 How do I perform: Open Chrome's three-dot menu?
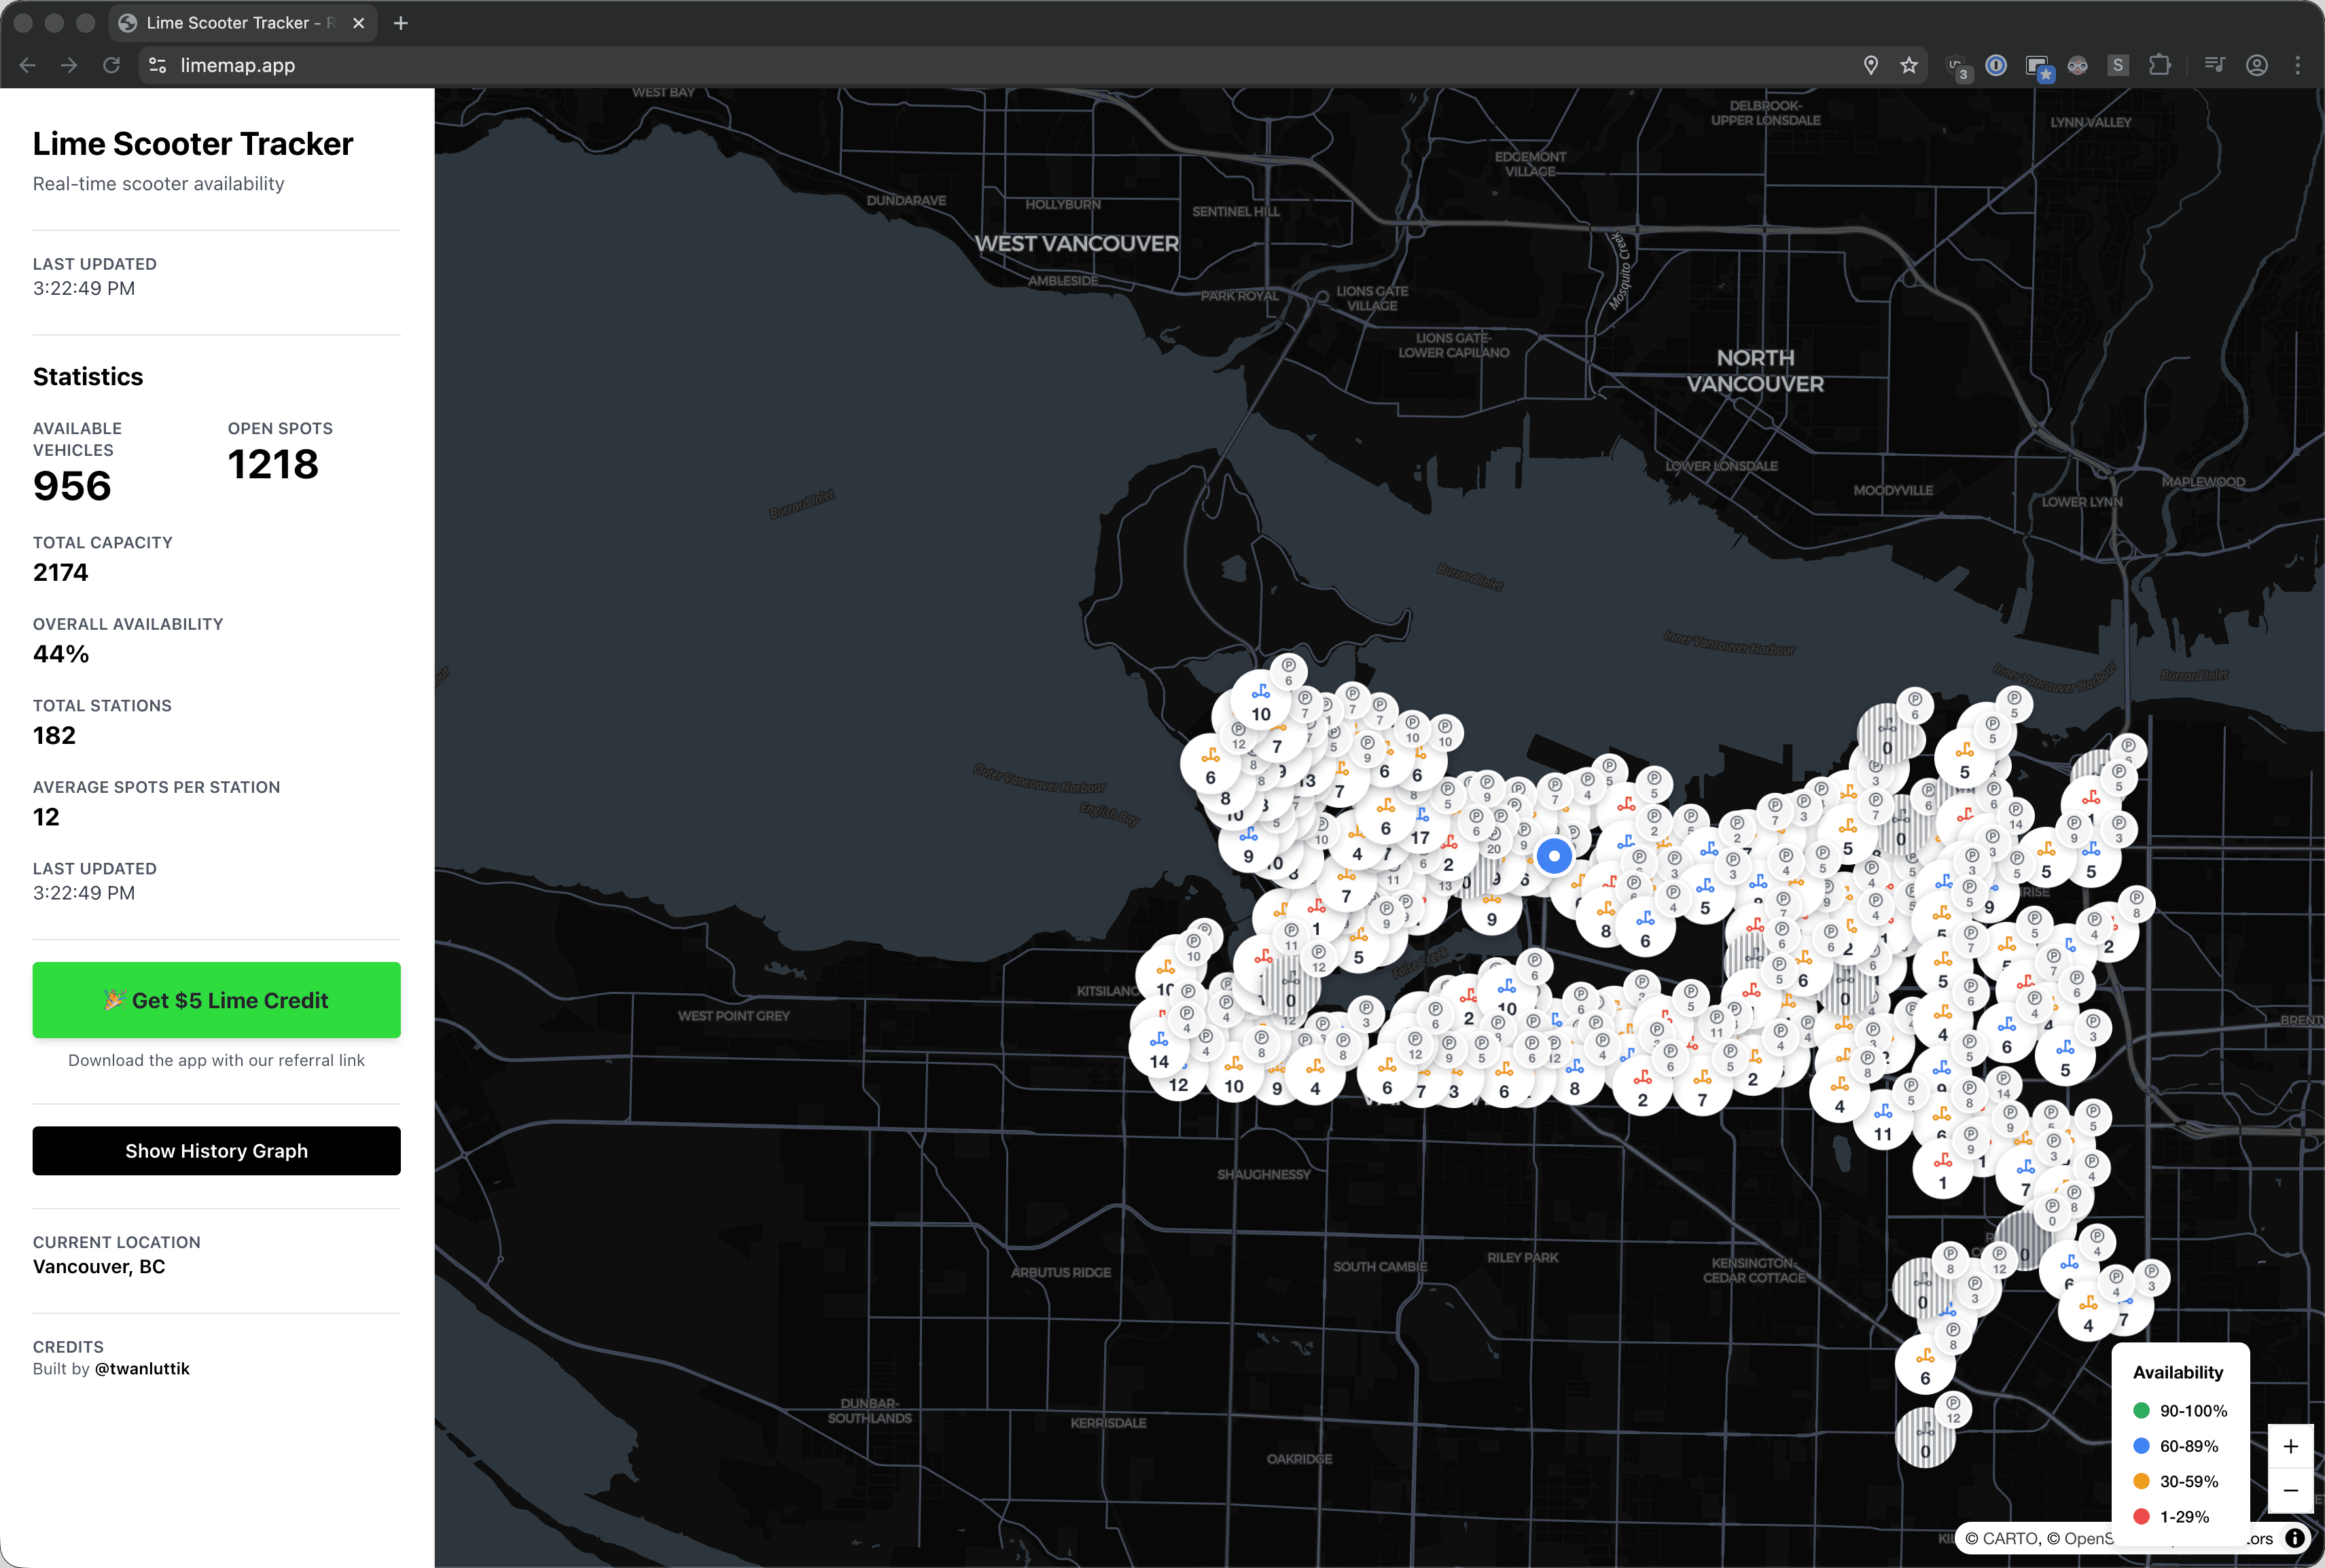tap(2299, 65)
